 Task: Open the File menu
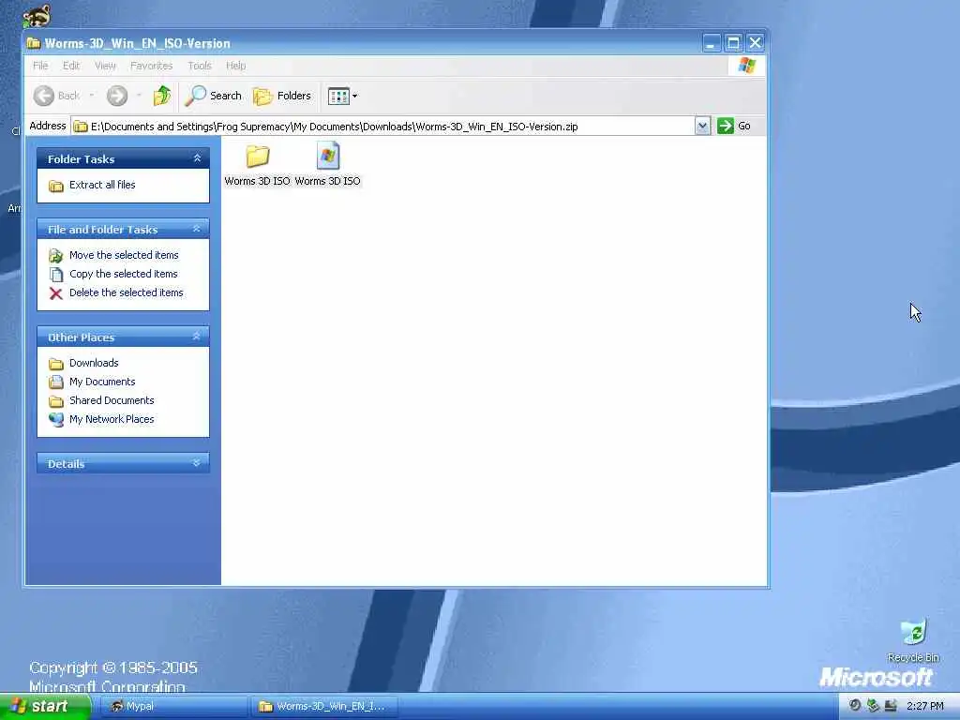[40, 66]
